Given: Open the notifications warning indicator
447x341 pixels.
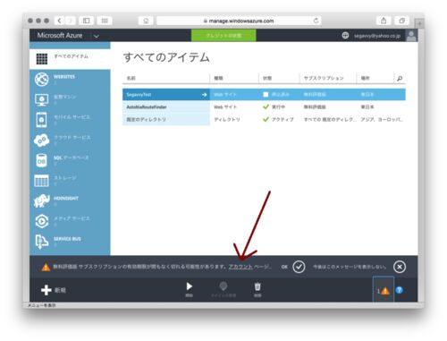Looking at the screenshot, I should pyautogui.click(x=384, y=290).
